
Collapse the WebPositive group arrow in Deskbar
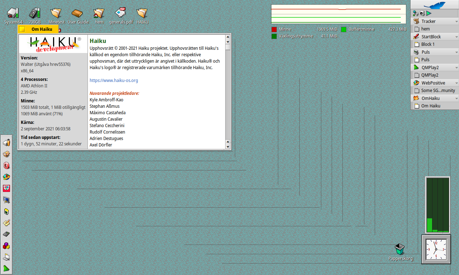(x=456, y=83)
